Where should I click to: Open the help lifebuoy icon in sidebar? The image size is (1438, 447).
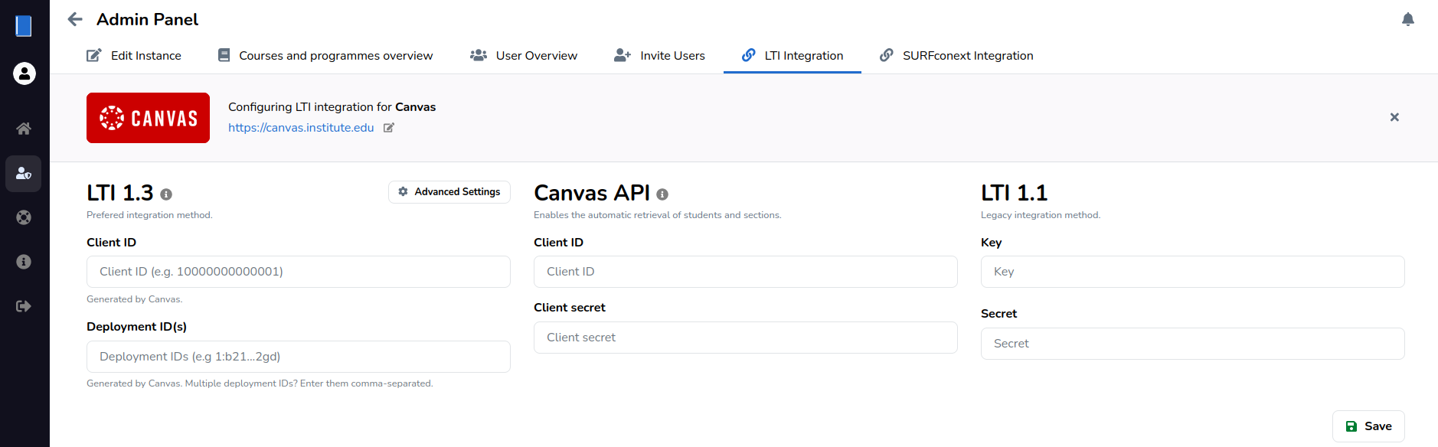(24, 217)
